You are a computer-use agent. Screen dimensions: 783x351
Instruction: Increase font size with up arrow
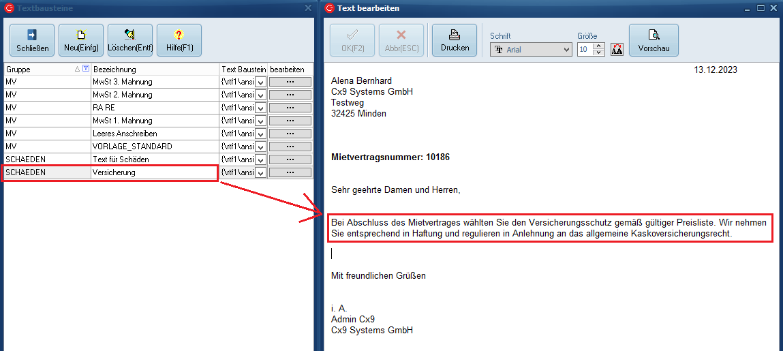coord(598,46)
